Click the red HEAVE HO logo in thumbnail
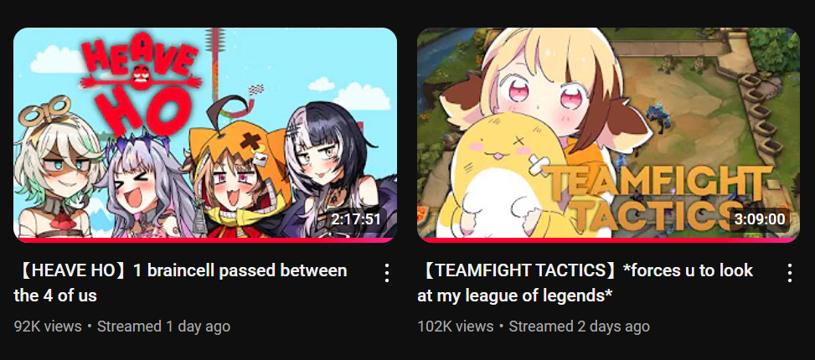 coord(141,85)
